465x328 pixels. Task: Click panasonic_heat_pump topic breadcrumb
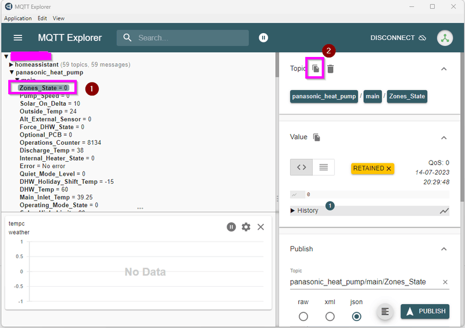click(324, 97)
